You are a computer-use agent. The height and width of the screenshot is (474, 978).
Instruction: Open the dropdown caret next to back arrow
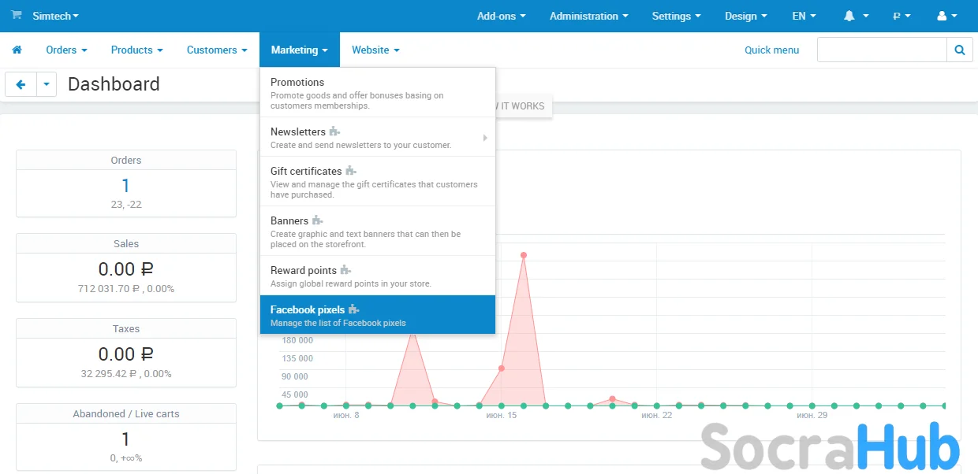click(47, 84)
